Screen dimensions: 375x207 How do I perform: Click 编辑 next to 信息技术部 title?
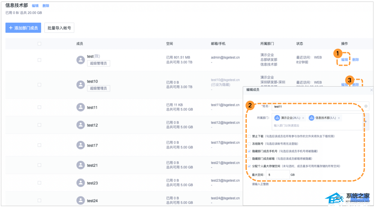coord(35,6)
